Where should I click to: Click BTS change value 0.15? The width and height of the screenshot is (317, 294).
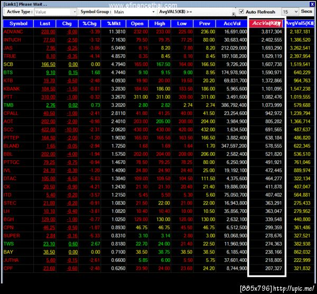point(73,73)
